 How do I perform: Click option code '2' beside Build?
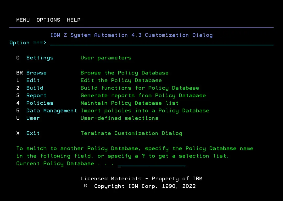(x=18, y=88)
